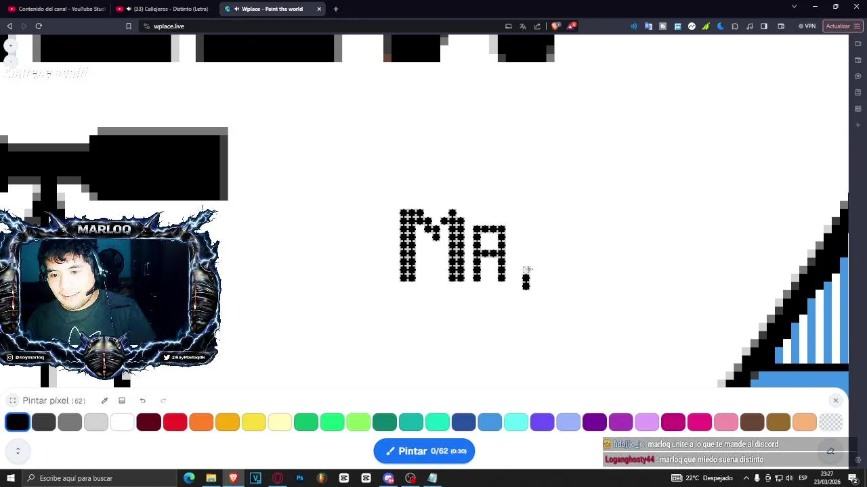867x487 pixels.
Task: Open Windows Start menu
Action: coord(10,478)
